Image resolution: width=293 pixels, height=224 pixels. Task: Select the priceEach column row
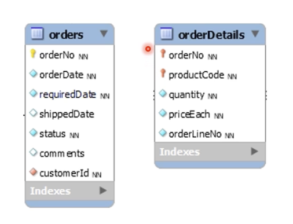point(210,115)
